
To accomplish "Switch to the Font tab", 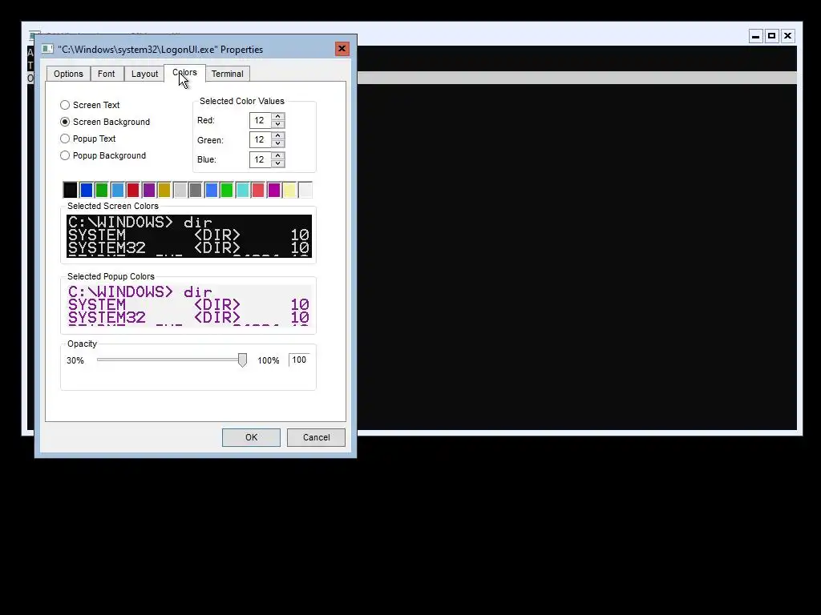I will click(107, 74).
